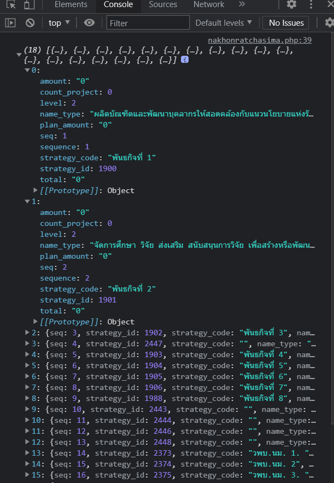
Task: Toggle the device toolbar icon
Action: [x=29, y=4]
